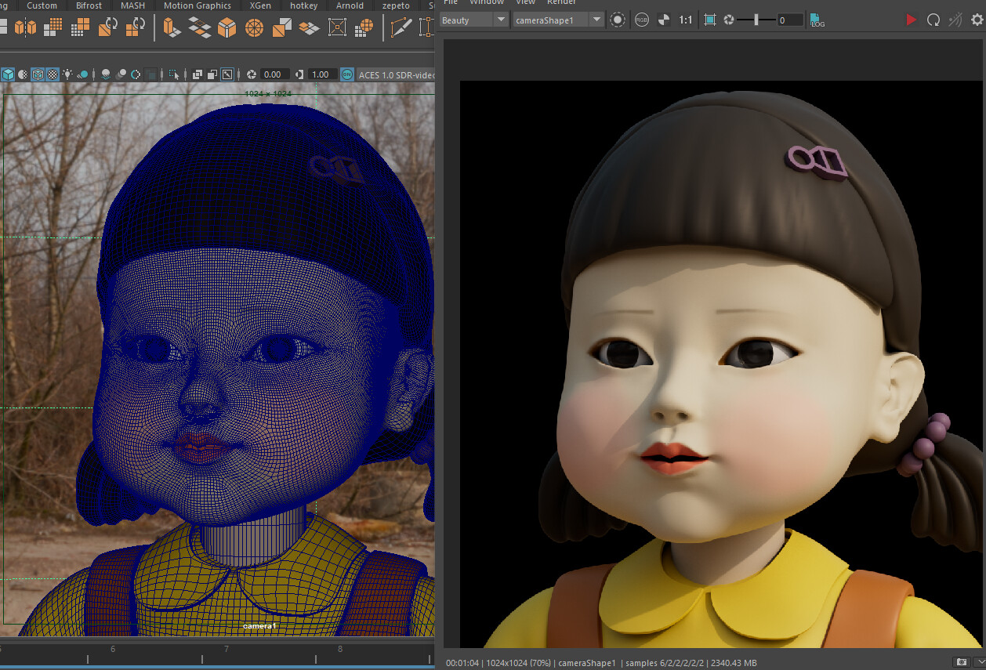The image size is (986, 670).
Task: Click the upright orange box projection icon
Action: pyautogui.click(x=171, y=28)
